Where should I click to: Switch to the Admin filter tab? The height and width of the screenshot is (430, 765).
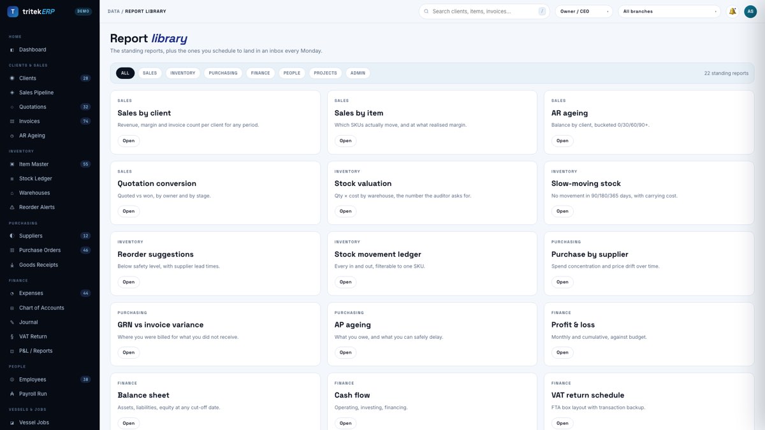click(x=358, y=73)
